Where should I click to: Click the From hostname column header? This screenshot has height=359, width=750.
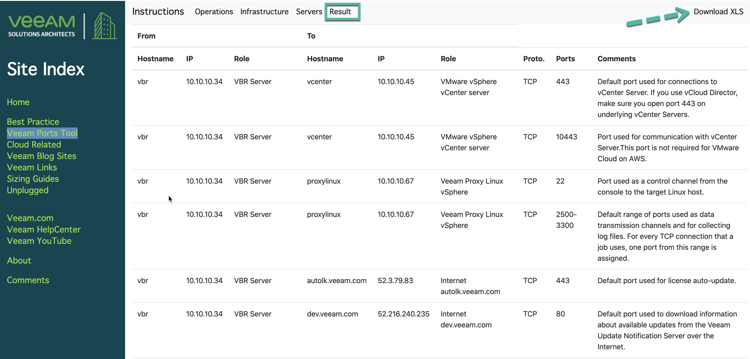(x=156, y=58)
